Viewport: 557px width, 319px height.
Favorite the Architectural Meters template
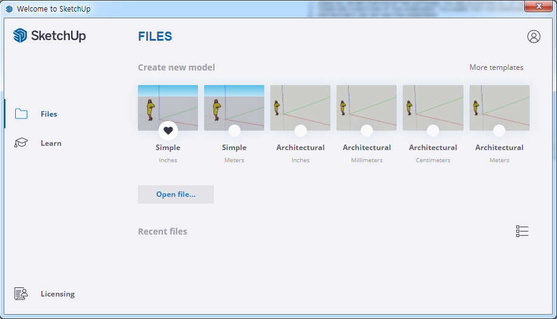(499, 131)
